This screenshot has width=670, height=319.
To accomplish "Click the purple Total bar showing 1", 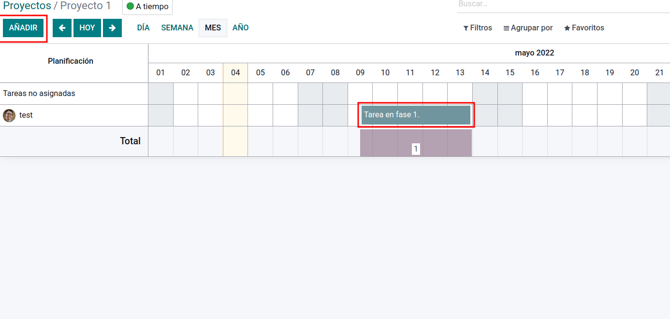I will (416, 143).
